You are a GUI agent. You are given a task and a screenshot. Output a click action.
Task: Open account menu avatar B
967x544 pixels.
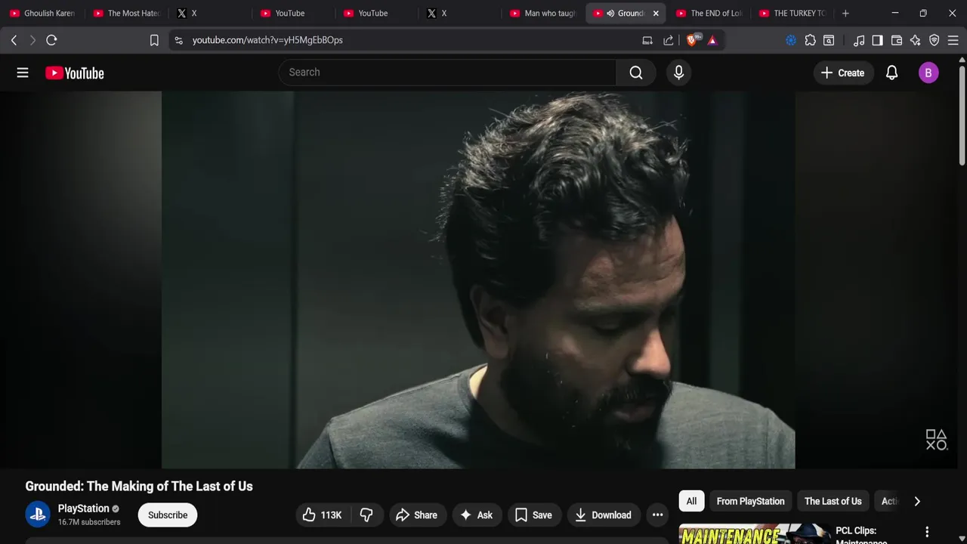tap(928, 73)
